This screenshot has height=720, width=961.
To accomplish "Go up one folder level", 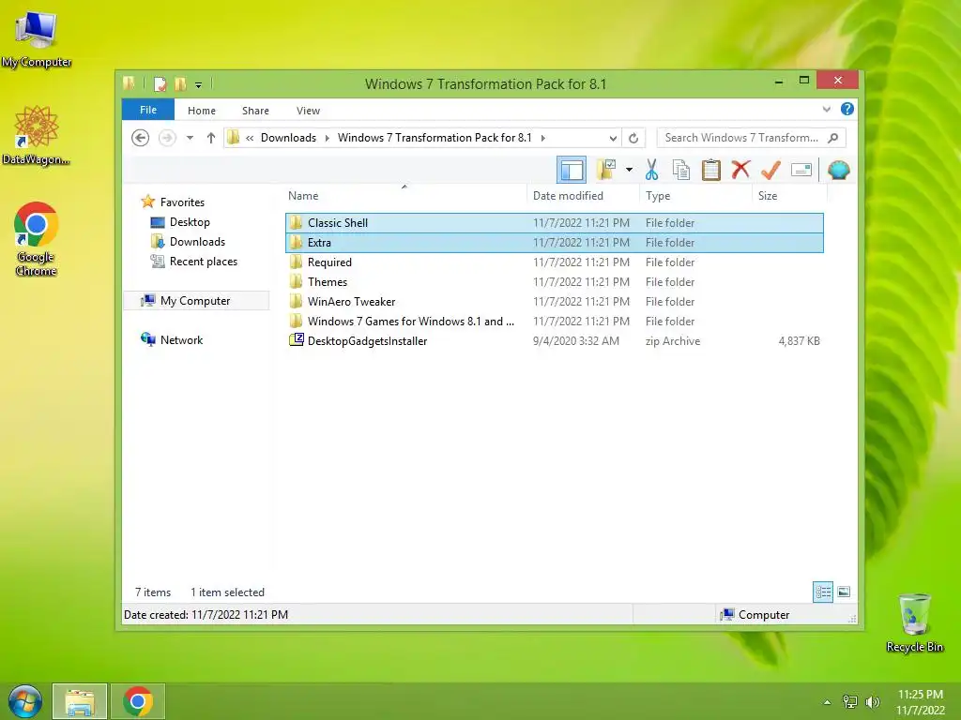I will click(x=211, y=138).
